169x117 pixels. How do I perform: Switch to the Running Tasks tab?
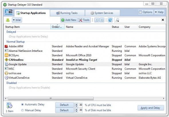coord(67,13)
